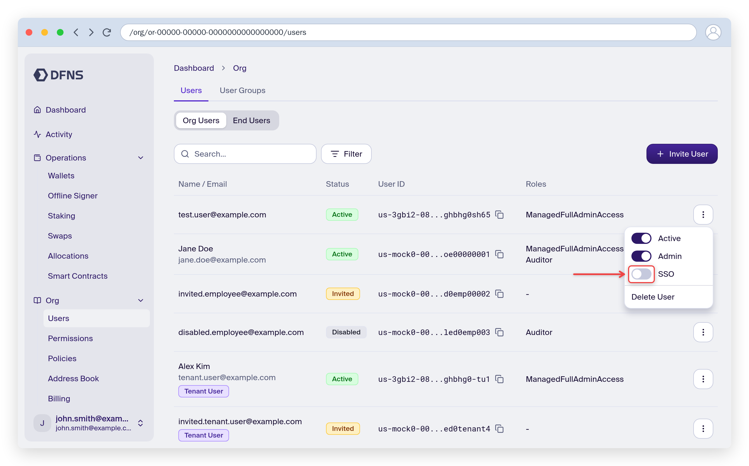Open Billing in the sidebar
The height and width of the screenshot is (466, 749).
(59, 399)
